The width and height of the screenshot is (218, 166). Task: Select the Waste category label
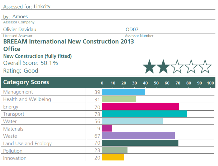[10, 136]
